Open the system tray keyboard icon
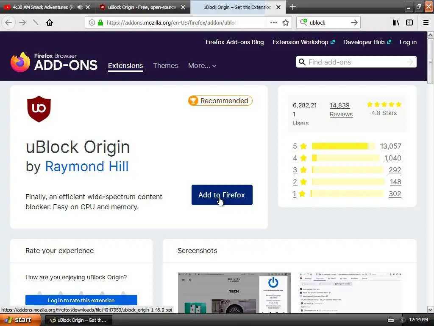 [x=391, y=320]
